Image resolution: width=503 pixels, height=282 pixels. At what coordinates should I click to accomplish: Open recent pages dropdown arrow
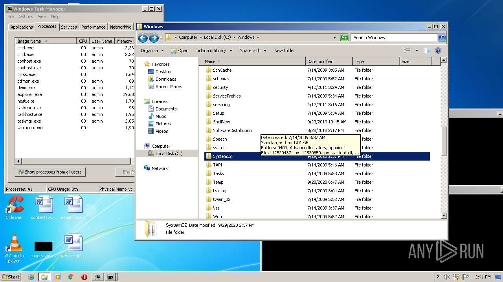[161, 38]
